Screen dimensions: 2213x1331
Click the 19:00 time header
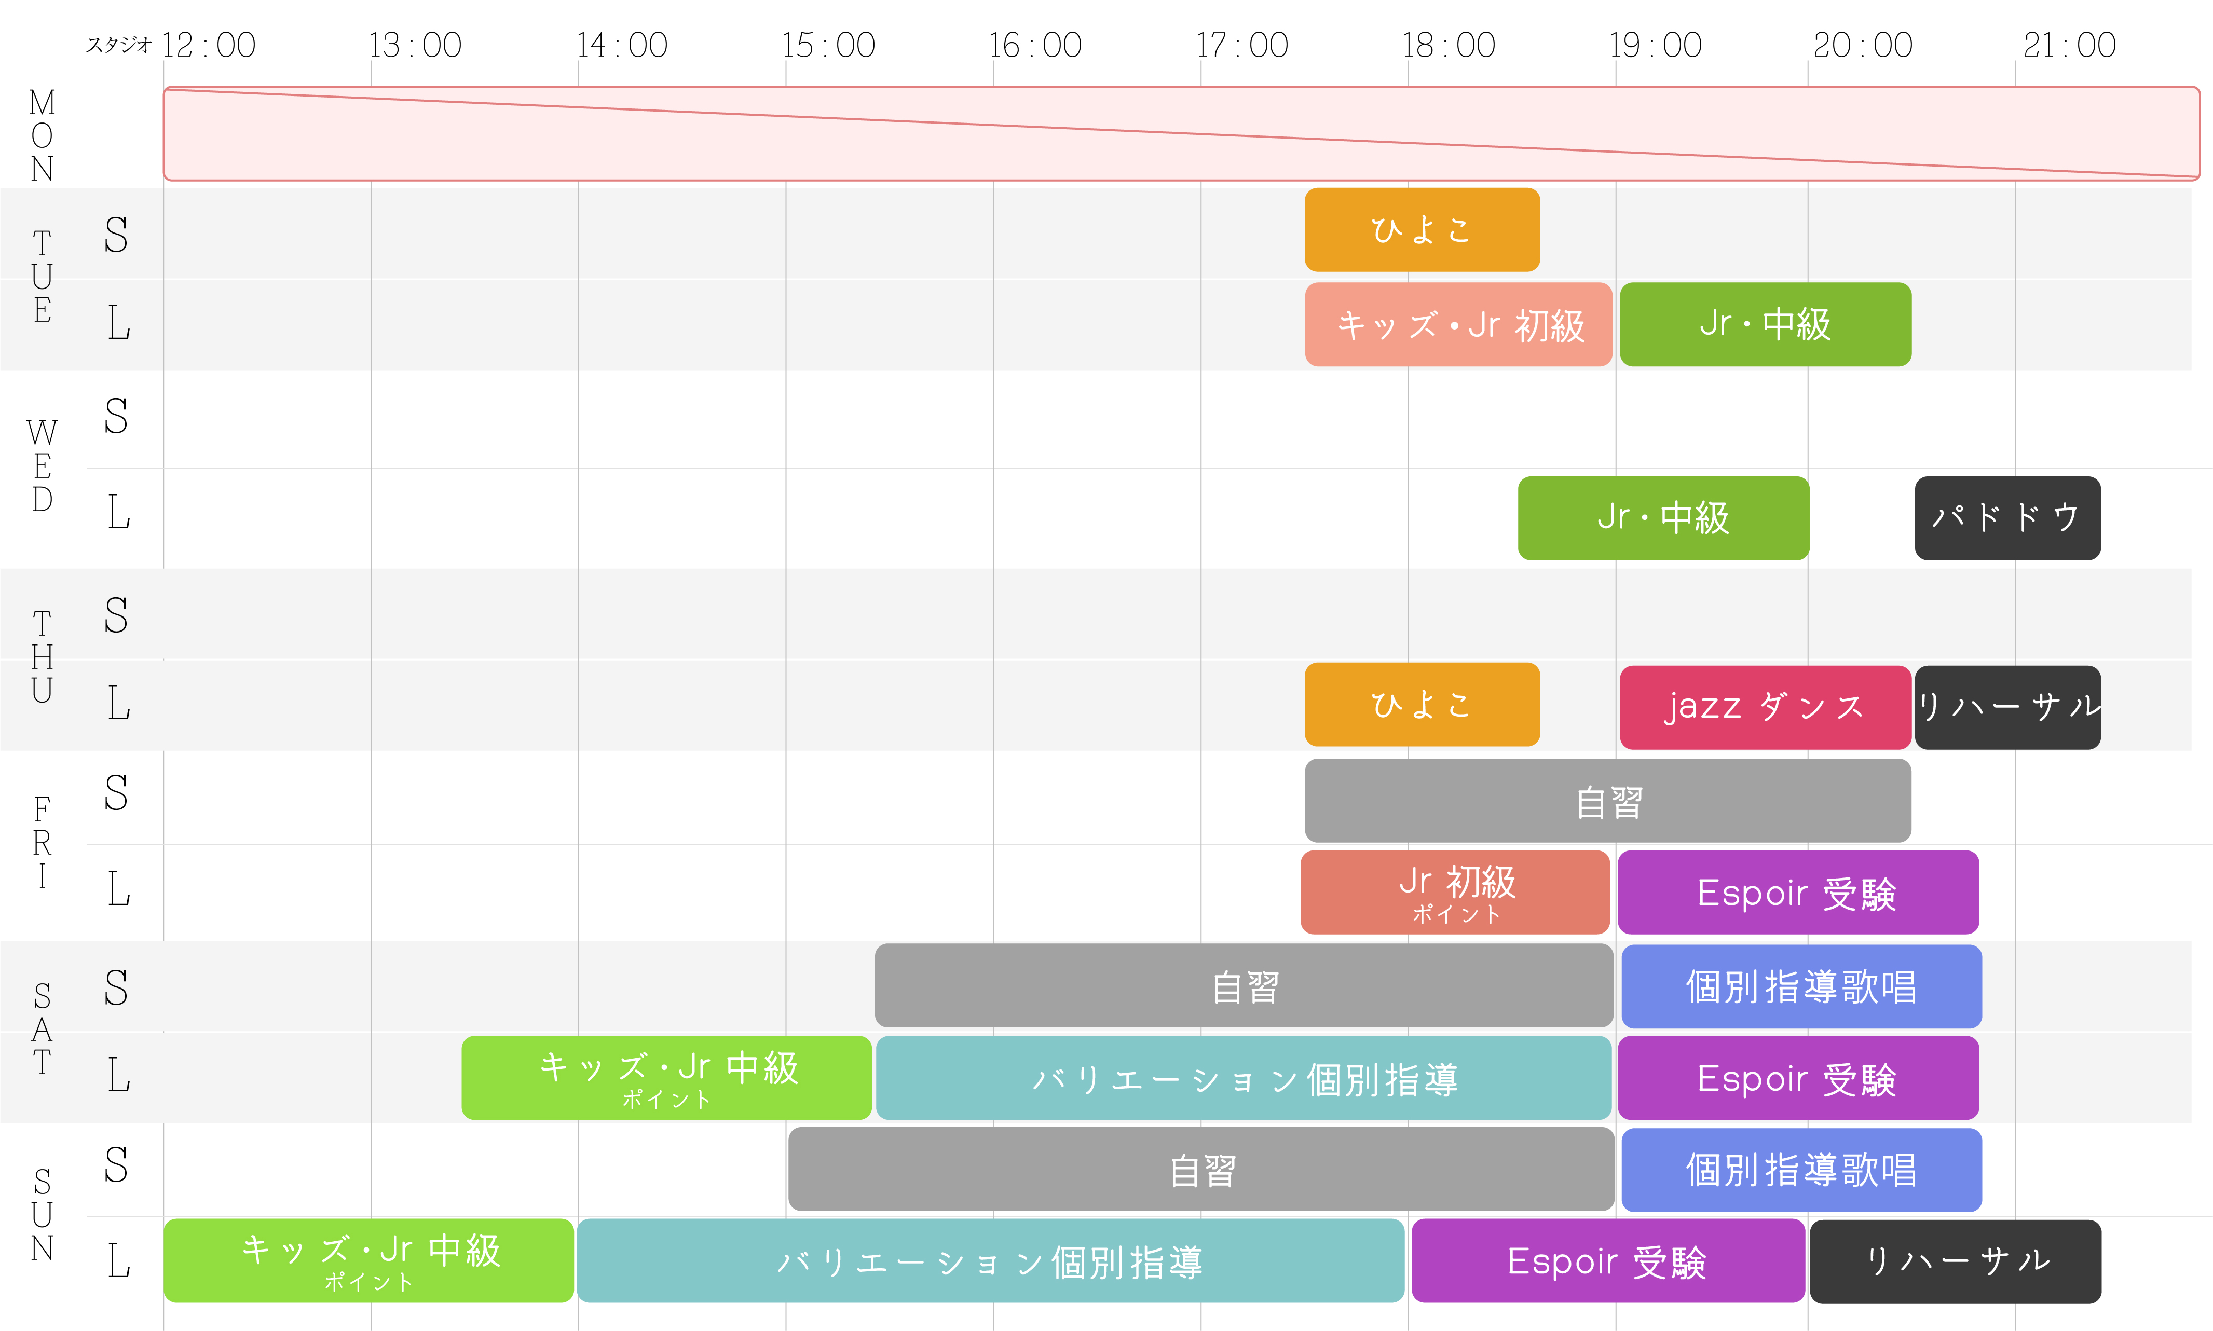[x=1655, y=45]
